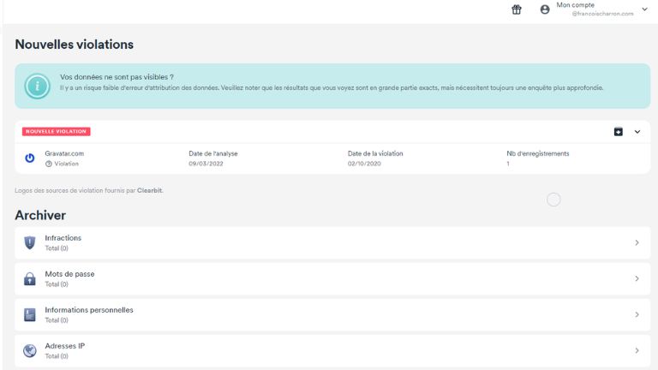Expand Infractions with right chevron
This screenshot has width=658, height=370.
[637, 243]
